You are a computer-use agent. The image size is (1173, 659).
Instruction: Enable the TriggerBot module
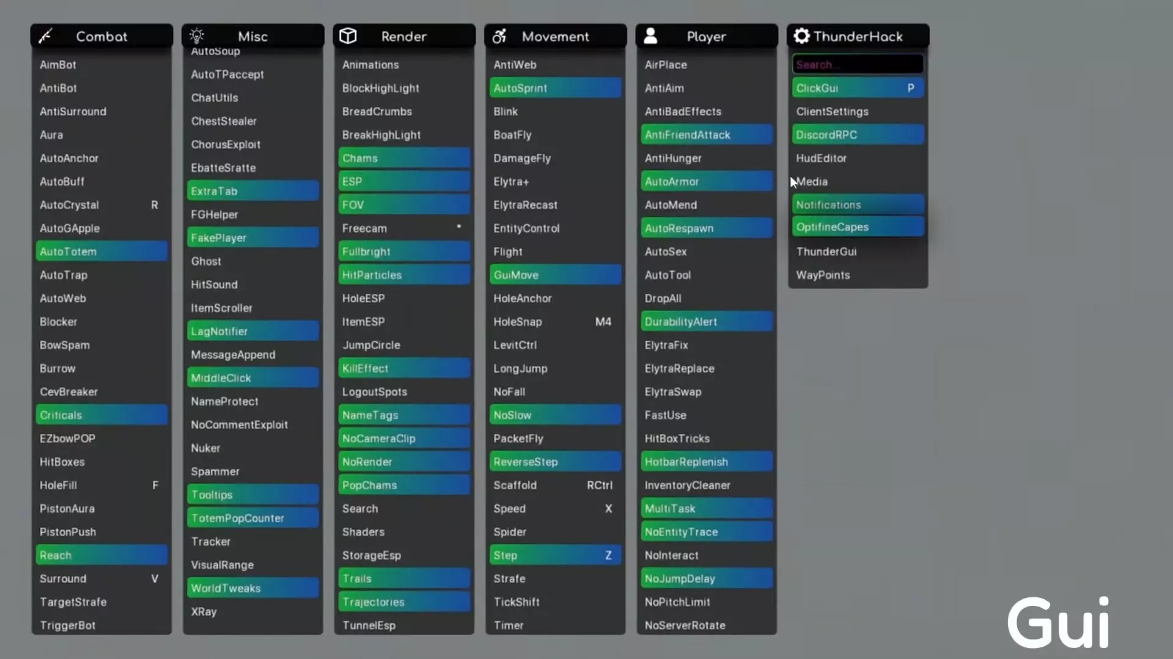(101, 625)
